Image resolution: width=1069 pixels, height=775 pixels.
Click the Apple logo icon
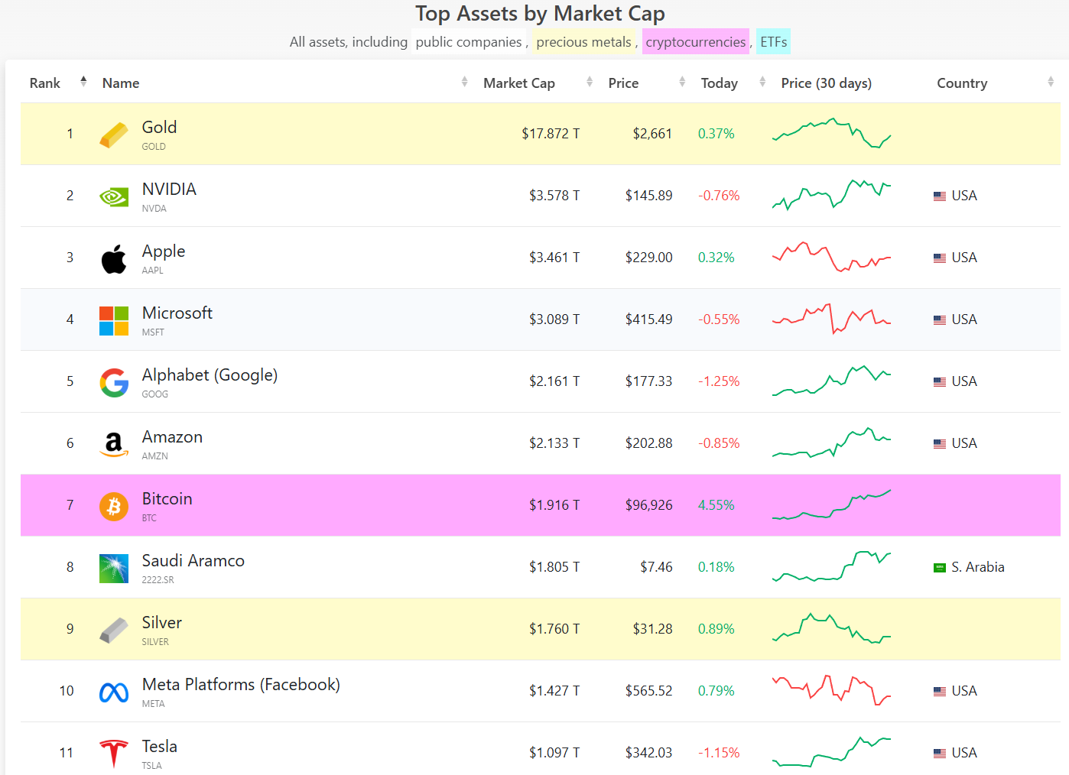point(114,259)
